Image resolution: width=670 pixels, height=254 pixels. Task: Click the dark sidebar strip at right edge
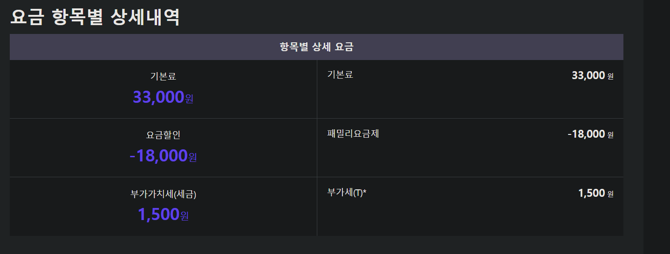coord(656,127)
